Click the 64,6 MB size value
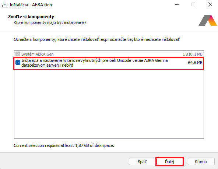This screenshot has width=218, height=169. [195, 63]
